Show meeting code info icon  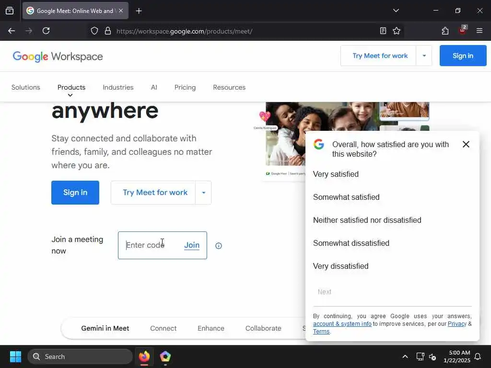[x=219, y=246]
